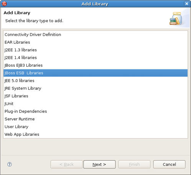Screen dimensions: 191x175
Task: Open the help question mark icon
Action: (x=10, y=164)
